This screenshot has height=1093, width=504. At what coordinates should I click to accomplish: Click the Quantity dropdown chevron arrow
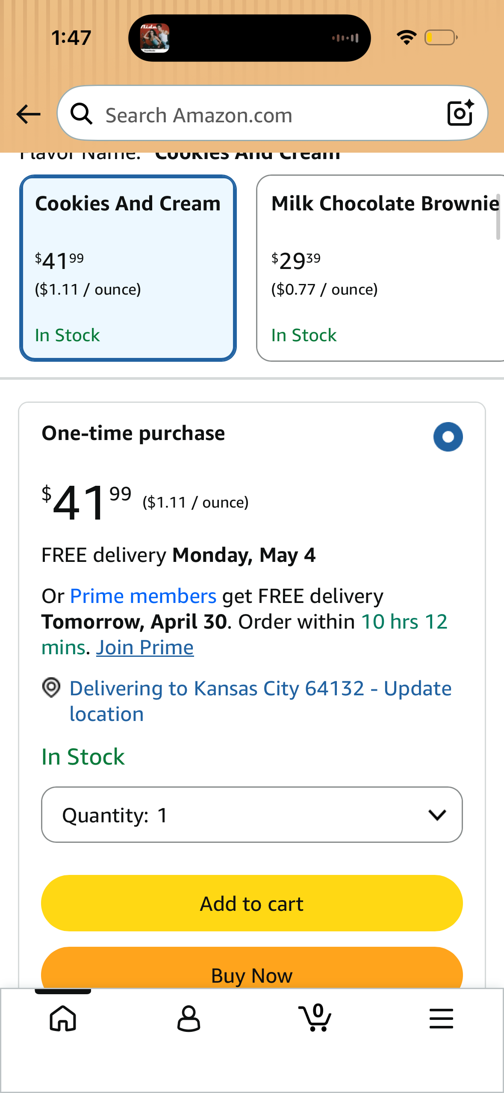[x=437, y=815]
